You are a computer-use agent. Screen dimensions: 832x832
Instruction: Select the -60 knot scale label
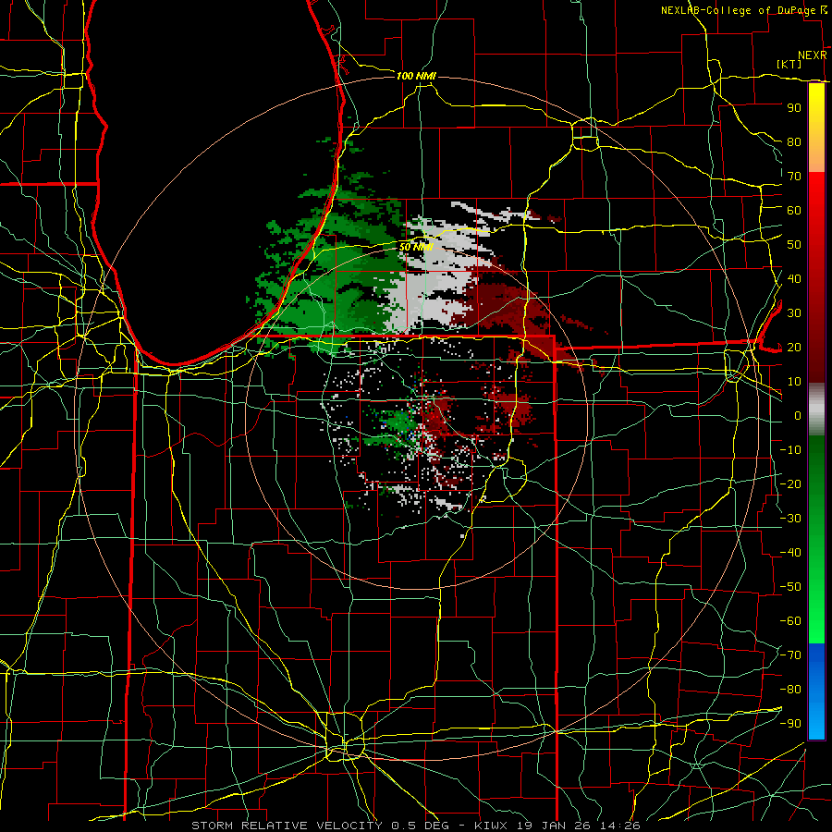point(790,621)
